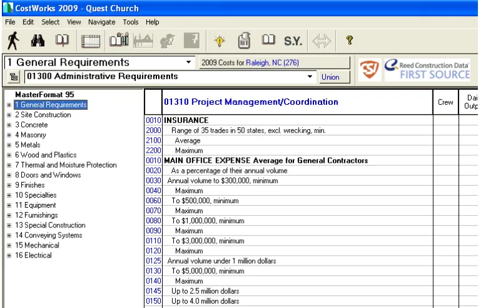Click the light bulb tips icon
Image resolution: width=481 pixels, height=308 pixels.
219,41
